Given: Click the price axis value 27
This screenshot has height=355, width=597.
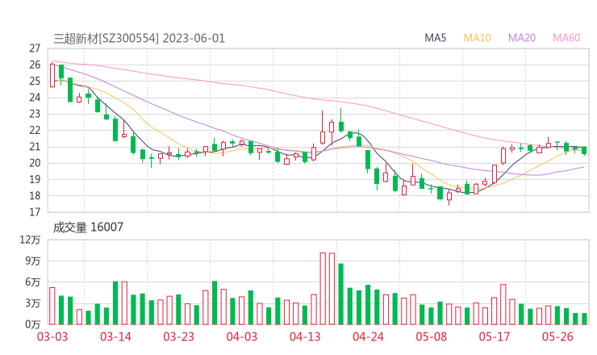Looking at the screenshot, I should 35,48.
